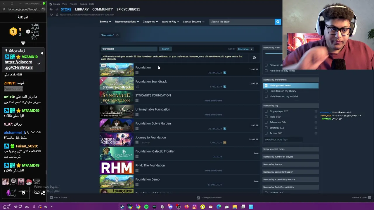The width and height of the screenshot is (374, 210).
Task: Open the Foundation Demo result
Action: (x=179, y=181)
